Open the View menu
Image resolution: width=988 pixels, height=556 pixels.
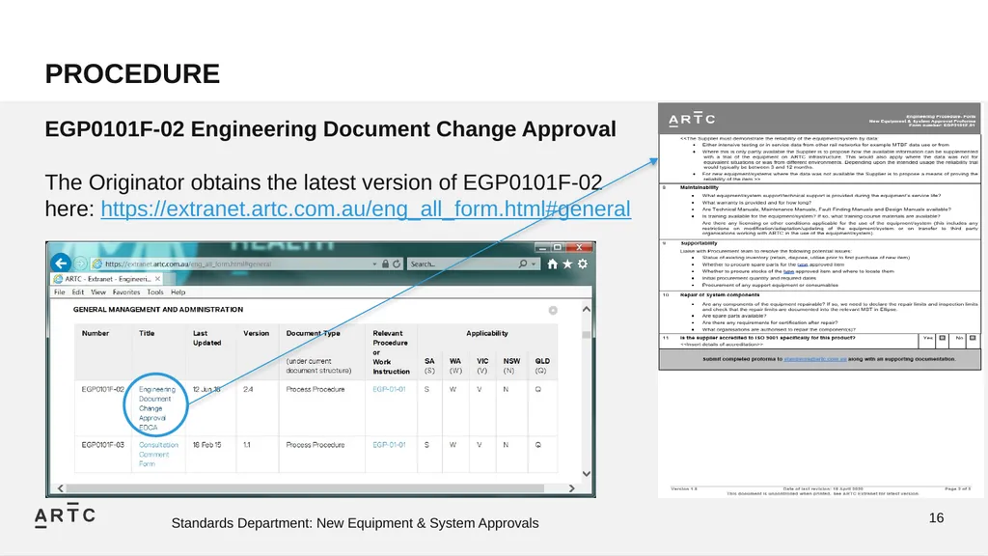tap(98, 292)
